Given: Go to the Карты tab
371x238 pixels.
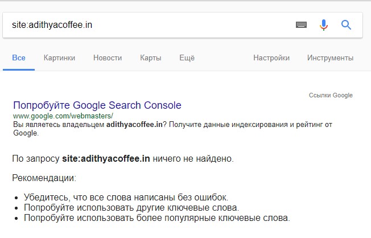Looking at the screenshot, I should coord(150,58).
